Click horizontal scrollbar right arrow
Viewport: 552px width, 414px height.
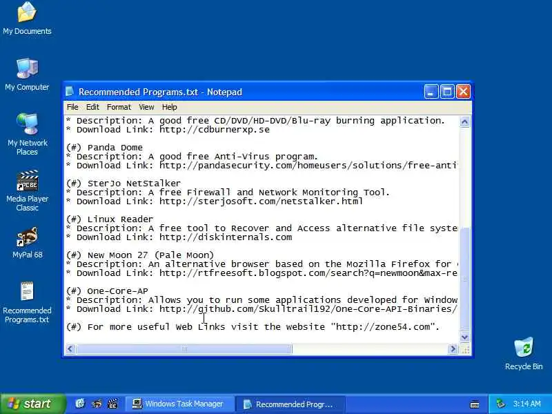pos(453,349)
